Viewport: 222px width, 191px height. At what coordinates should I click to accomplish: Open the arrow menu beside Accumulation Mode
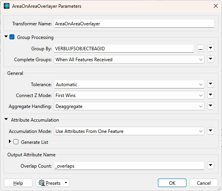click(211, 131)
